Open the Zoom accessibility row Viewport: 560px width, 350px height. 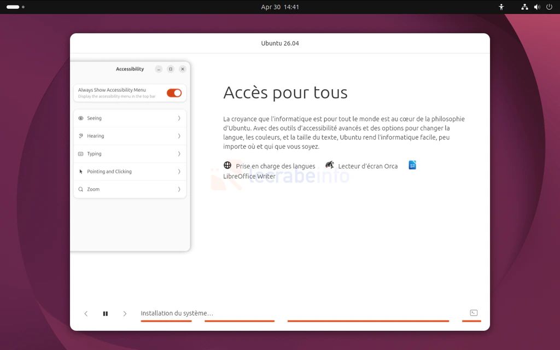pyautogui.click(x=130, y=189)
